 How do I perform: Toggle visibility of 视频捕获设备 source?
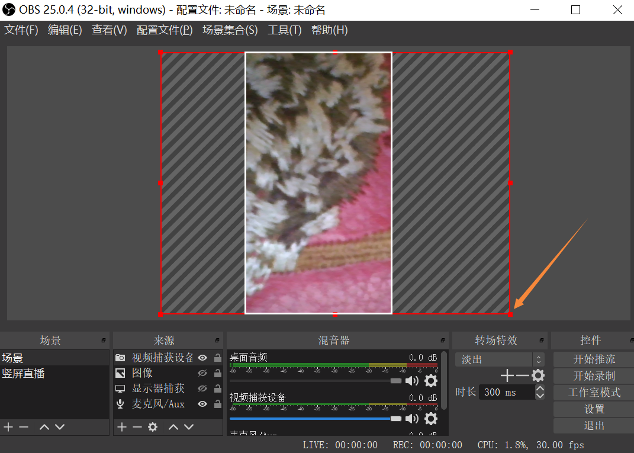pos(202,358)
